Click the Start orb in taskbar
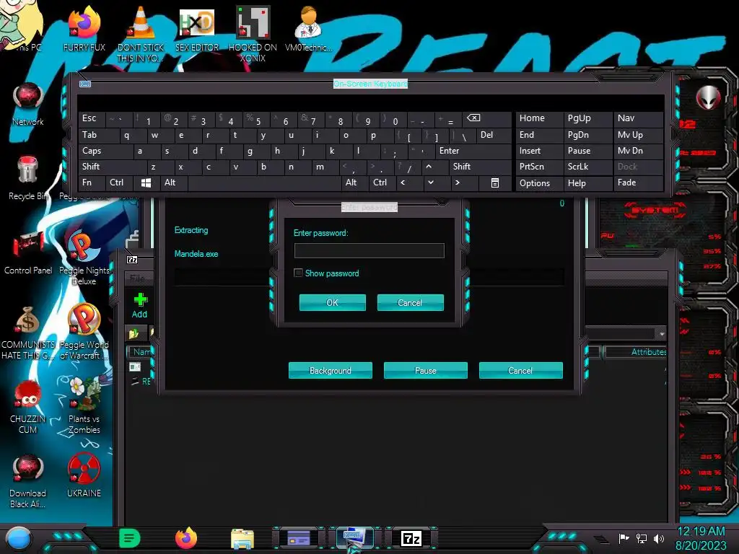Viewport: 739px width, 554px height. [x=19, y=538]
